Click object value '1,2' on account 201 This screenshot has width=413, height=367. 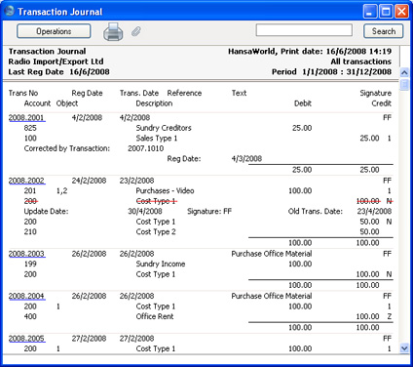tap(61, 191)
